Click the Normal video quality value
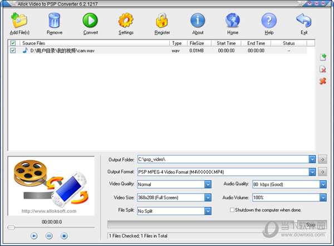Screen dimensions: 334x246 tap(144, 184)
